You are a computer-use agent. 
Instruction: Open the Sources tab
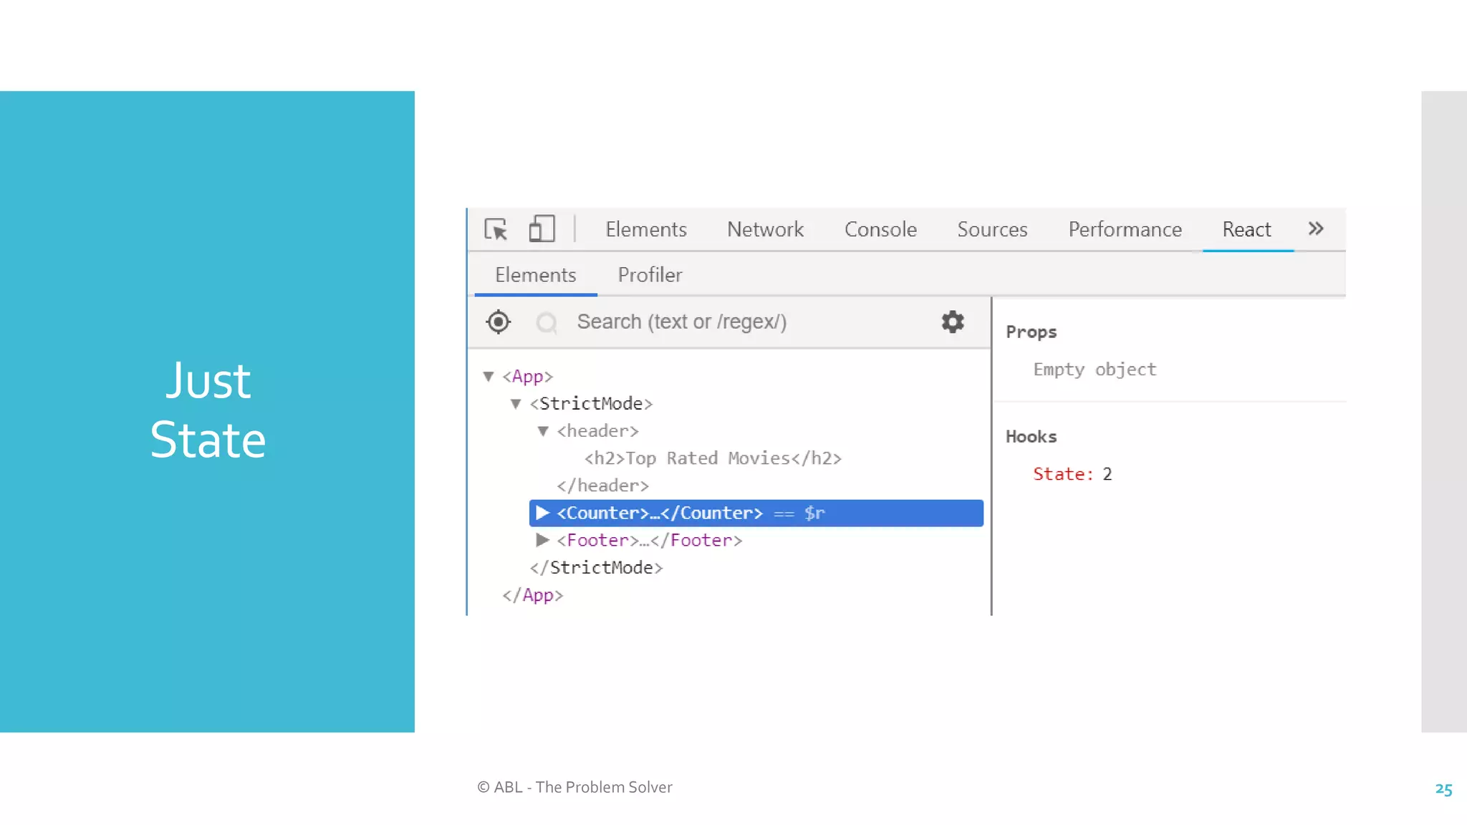[x=992, y=230]
